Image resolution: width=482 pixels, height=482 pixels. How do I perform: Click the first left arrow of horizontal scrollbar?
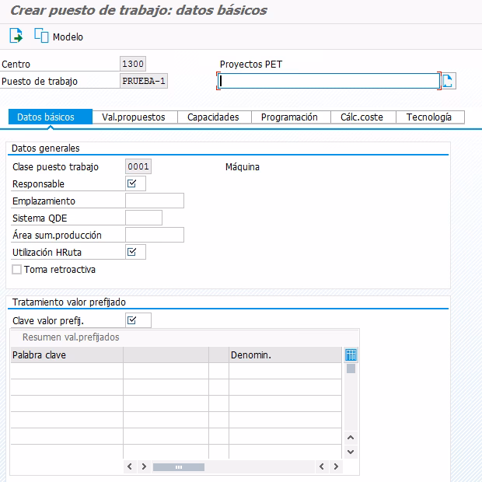(130, 466)
